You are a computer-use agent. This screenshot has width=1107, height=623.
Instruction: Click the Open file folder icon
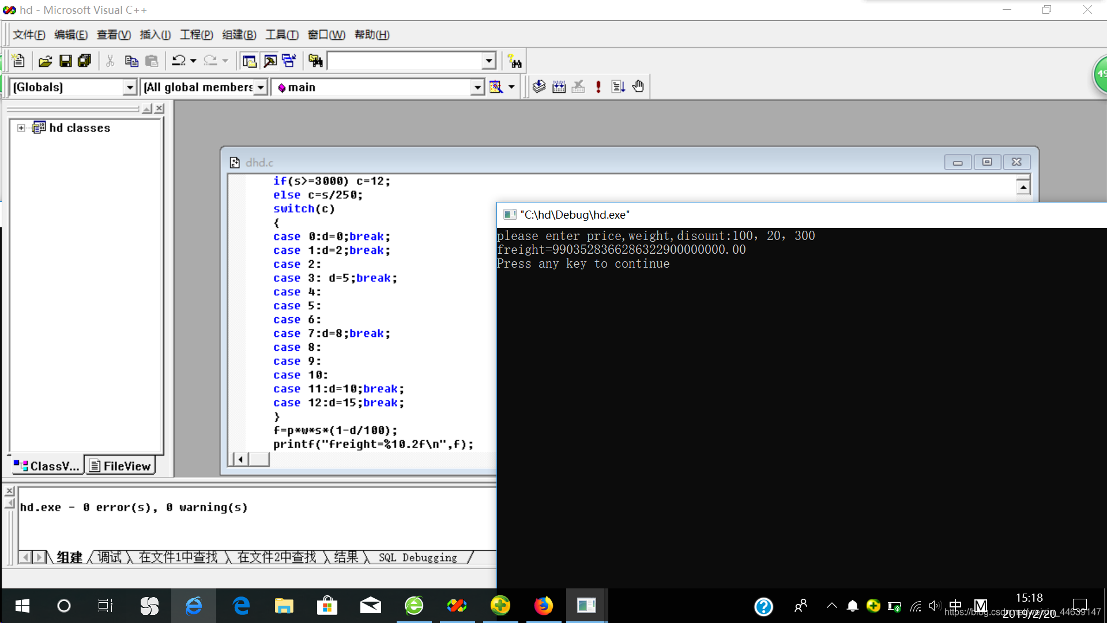(x=45, y=61)
